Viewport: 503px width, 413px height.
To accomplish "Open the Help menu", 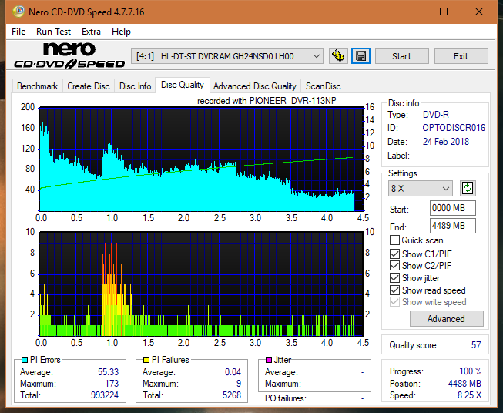I will pos(121,32).
